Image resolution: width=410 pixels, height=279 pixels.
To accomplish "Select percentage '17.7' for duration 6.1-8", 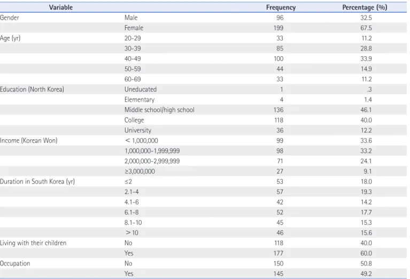I will 366,212.
